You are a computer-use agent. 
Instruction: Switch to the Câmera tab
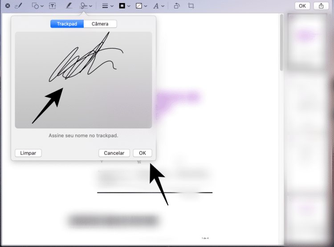click(100, 24)
